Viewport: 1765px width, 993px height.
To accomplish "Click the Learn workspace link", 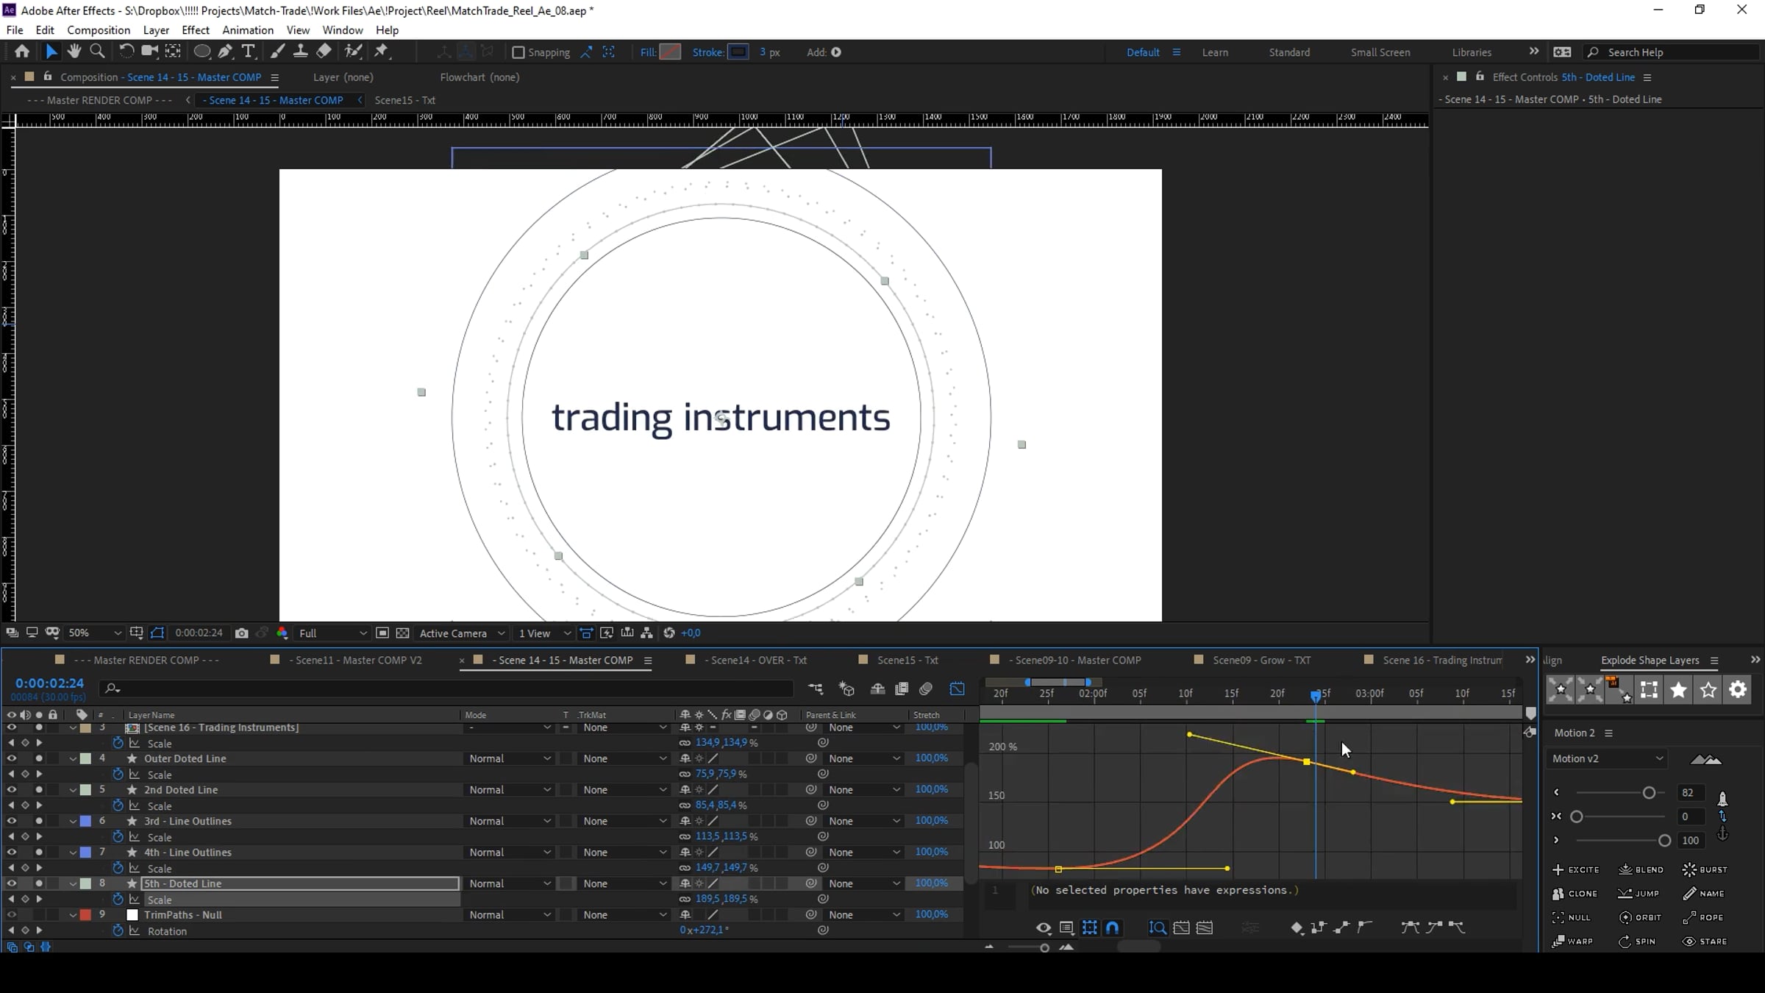I will 1215,52.
